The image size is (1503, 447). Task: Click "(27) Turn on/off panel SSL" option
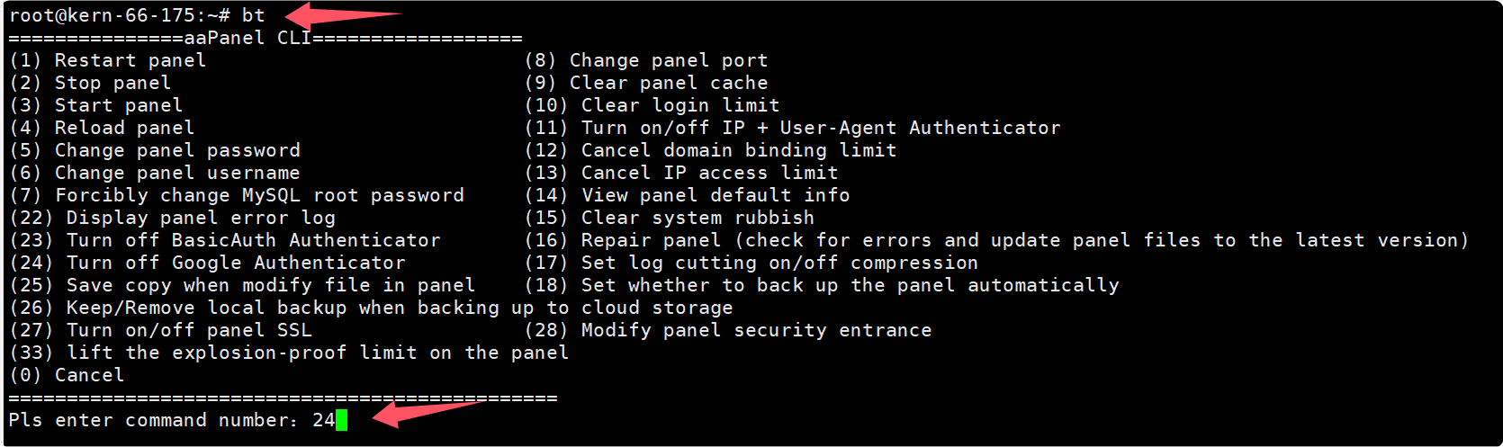160,330
